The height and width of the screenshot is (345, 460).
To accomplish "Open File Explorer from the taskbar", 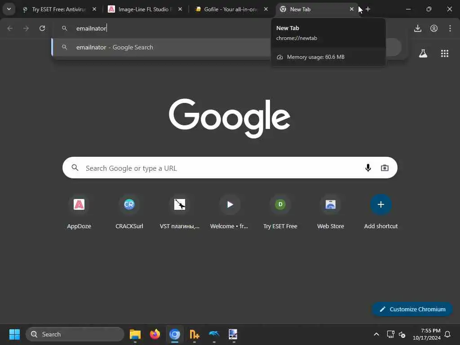I will point(135,334).
